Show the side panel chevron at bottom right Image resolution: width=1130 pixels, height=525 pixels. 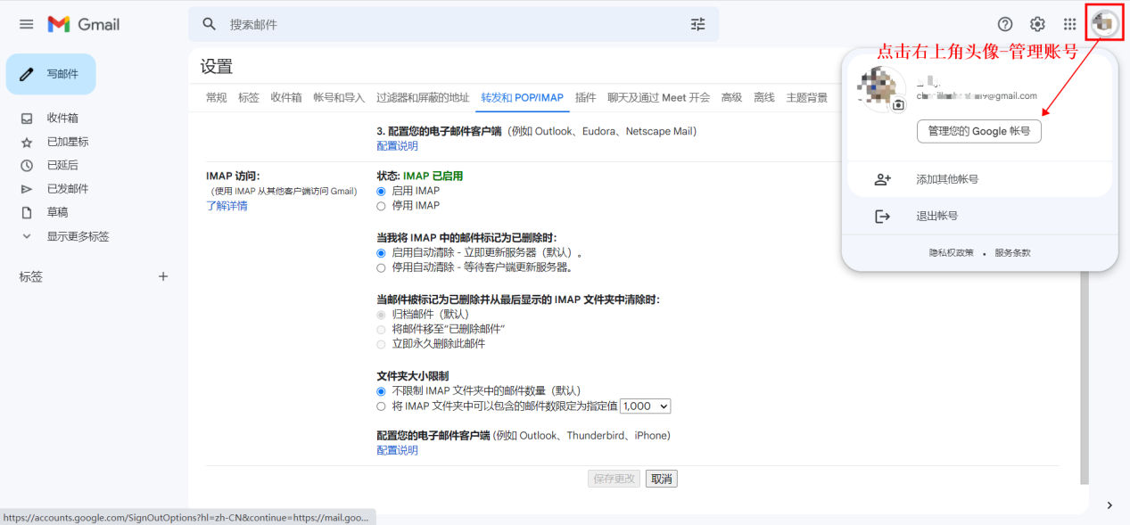pyautogui.click(x=1109, y=505)
